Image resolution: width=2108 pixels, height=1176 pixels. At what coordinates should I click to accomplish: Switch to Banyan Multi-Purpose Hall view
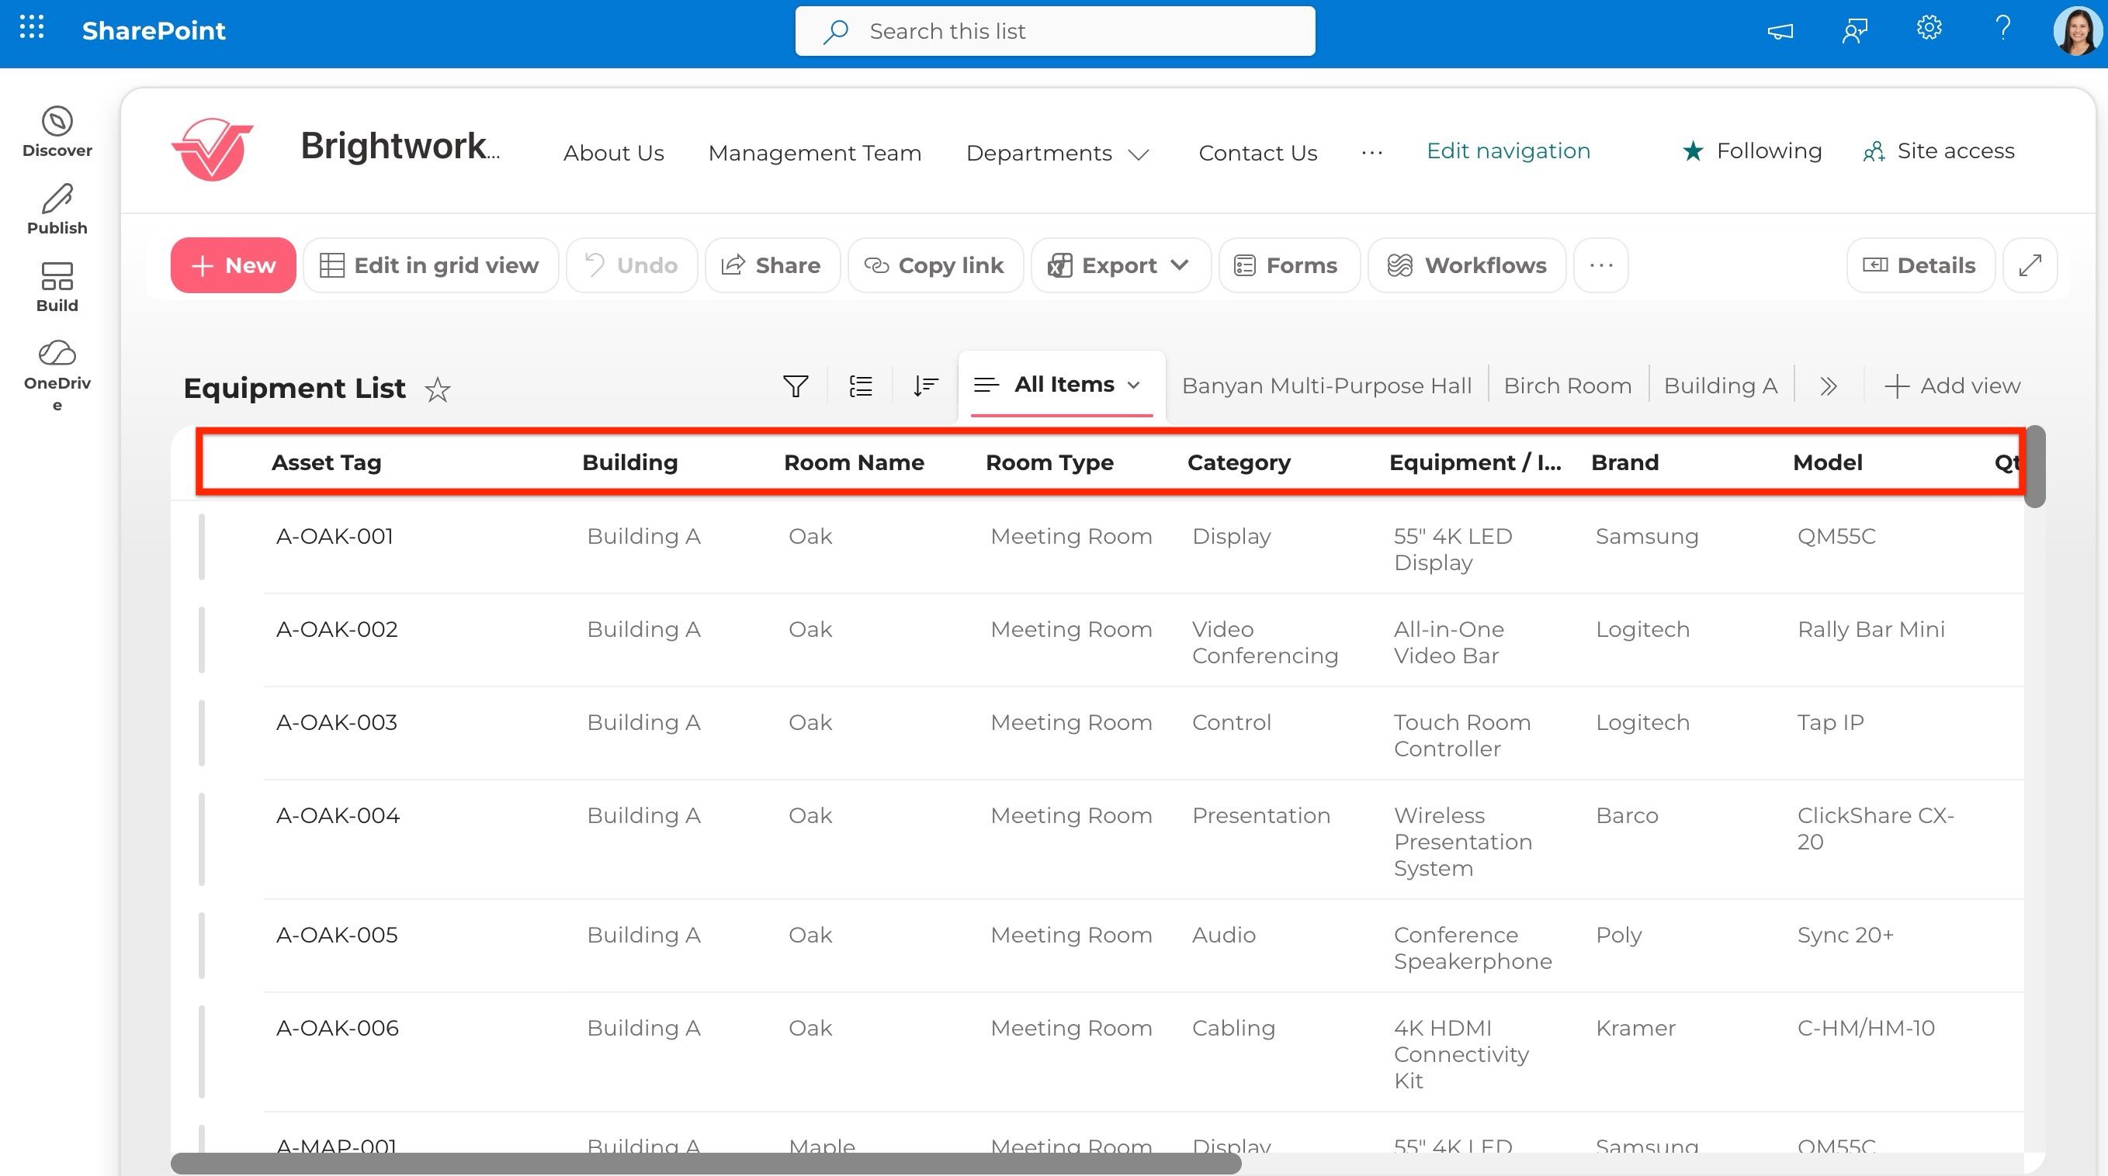point(1326,386)
